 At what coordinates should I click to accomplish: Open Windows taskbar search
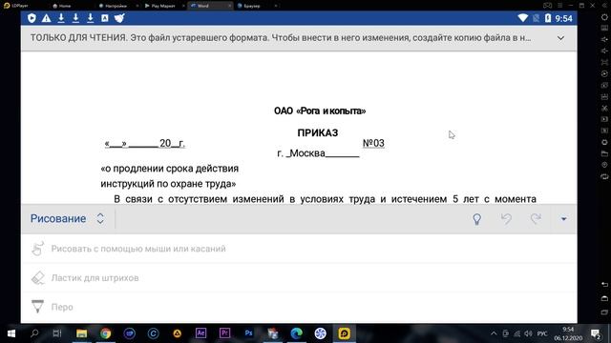(34, 333)
